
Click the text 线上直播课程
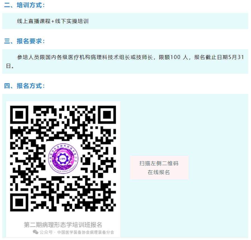point(34,21)
